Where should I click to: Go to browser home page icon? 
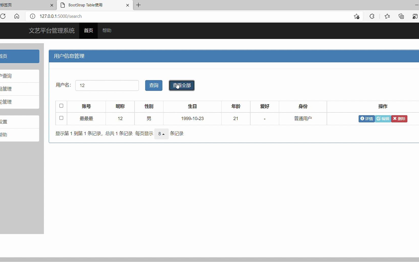click(17, 16)
